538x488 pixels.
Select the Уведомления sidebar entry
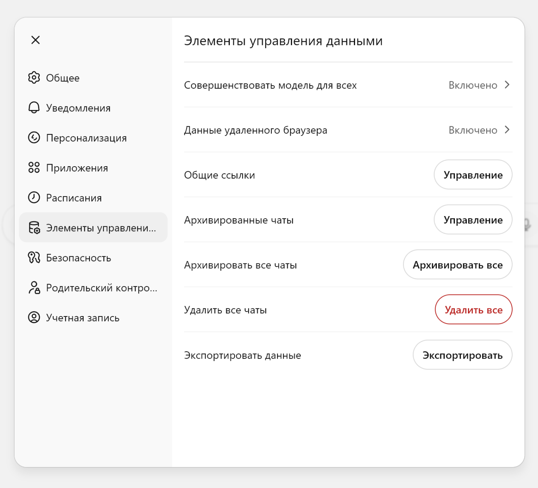coord(78,108)
